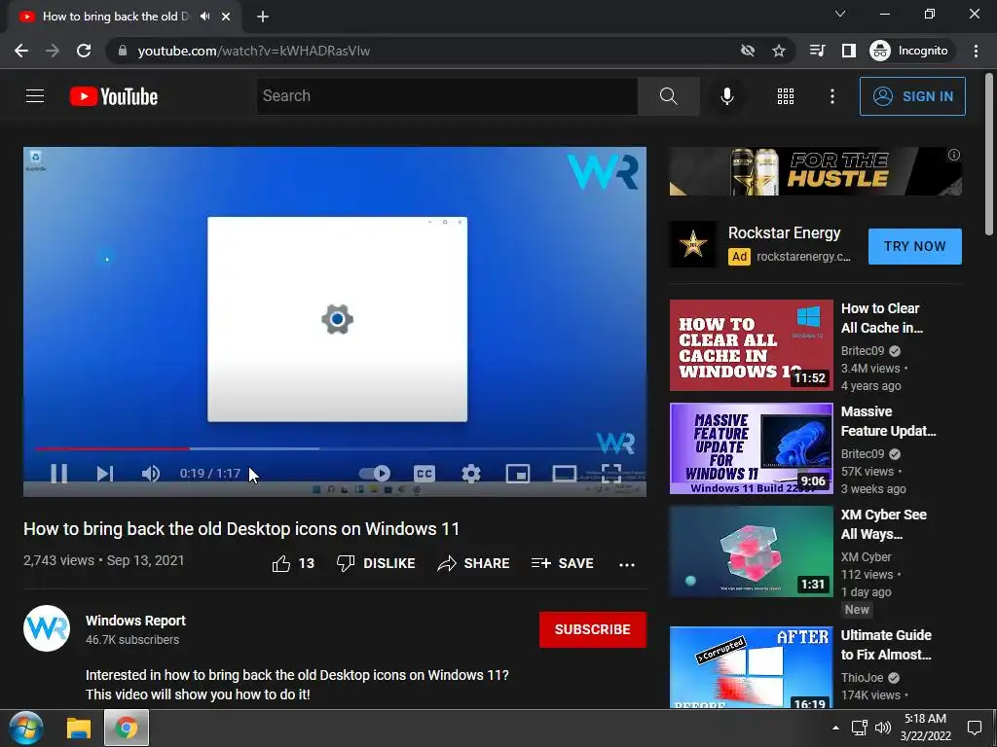The image size is (997, 747).
Task: Start voice search with microphone icon
Action: [726, 96]
